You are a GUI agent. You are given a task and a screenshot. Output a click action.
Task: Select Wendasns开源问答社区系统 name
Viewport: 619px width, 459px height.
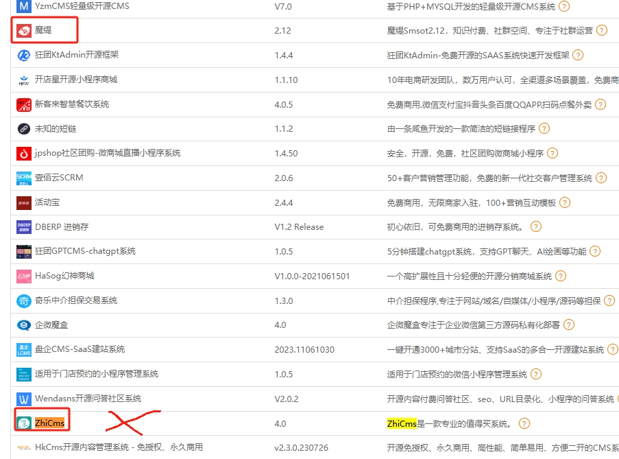point(88,398)
